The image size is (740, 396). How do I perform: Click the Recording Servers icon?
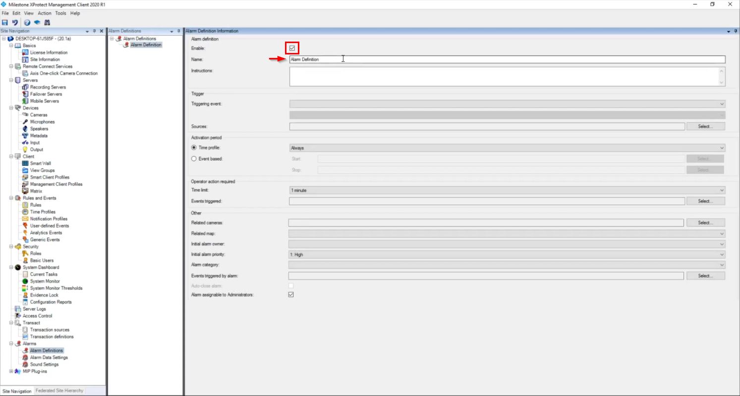[x=26, y=87]
